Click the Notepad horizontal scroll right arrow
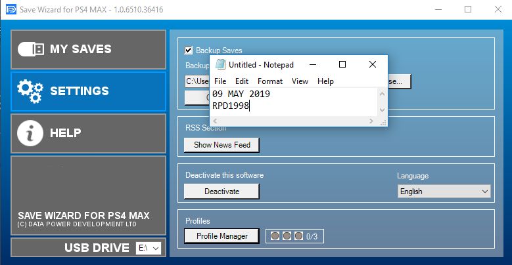This screenshot has height=265, width=512. 371,121
